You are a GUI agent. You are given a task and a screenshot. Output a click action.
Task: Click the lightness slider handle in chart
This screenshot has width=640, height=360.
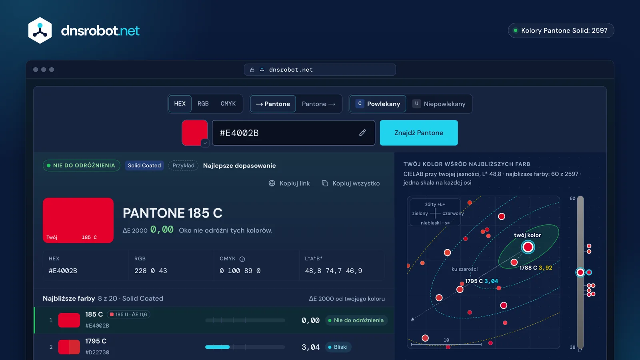point(580,272)
